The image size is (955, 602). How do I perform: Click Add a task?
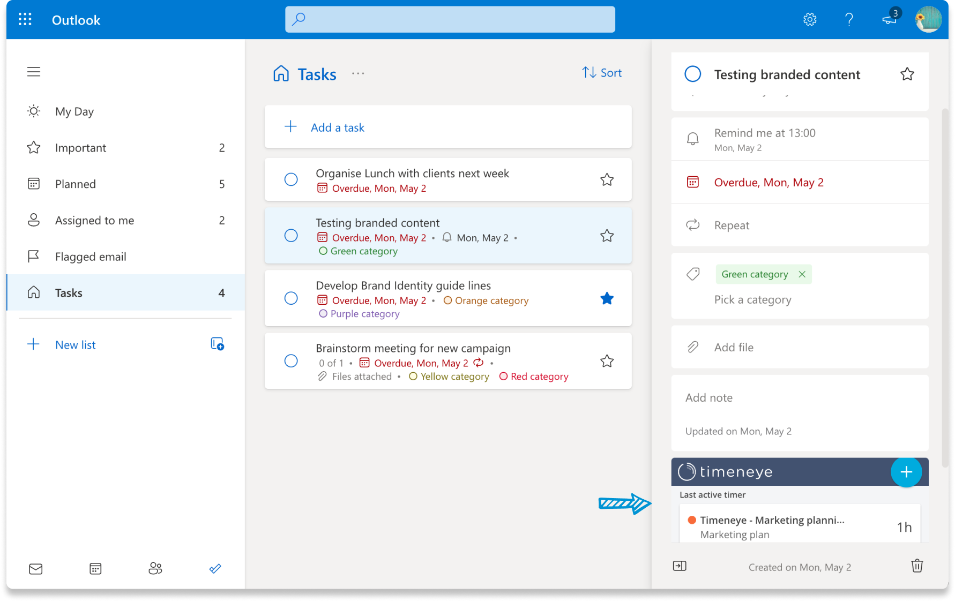pyautogui.click(x=448, y=127)
